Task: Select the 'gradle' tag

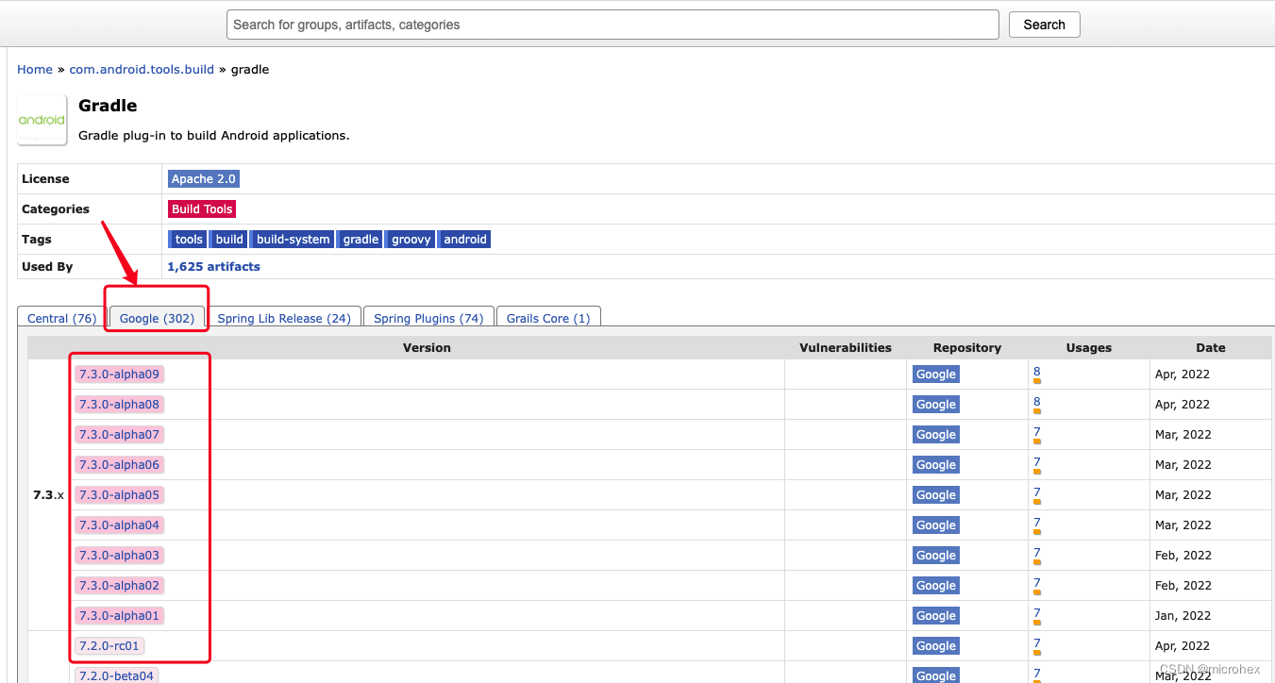Action: pyautogui.click(x=361, y=240)
